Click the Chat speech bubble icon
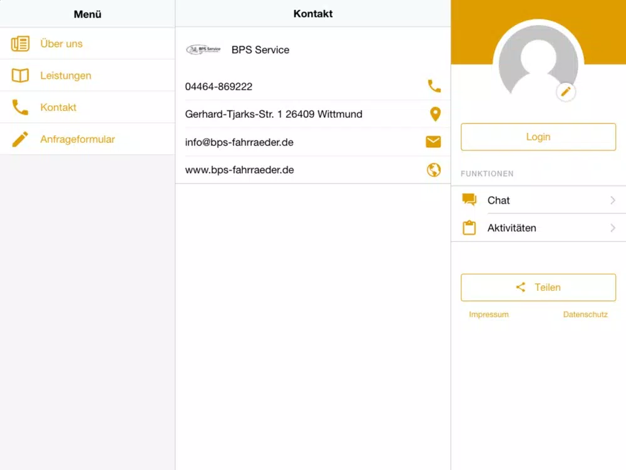Image resolution: width=626 pixels, height=470 pixels. [469, 200]
